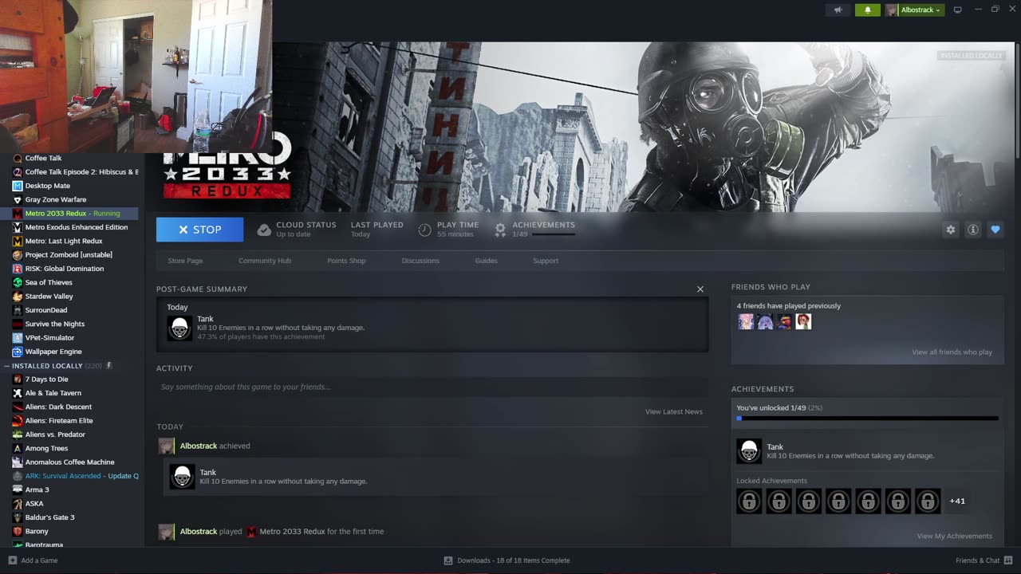The width and height of the screenshot is (1021, 574).
Task: Show the +41 more locked achievements
Action: pos(957,501)
